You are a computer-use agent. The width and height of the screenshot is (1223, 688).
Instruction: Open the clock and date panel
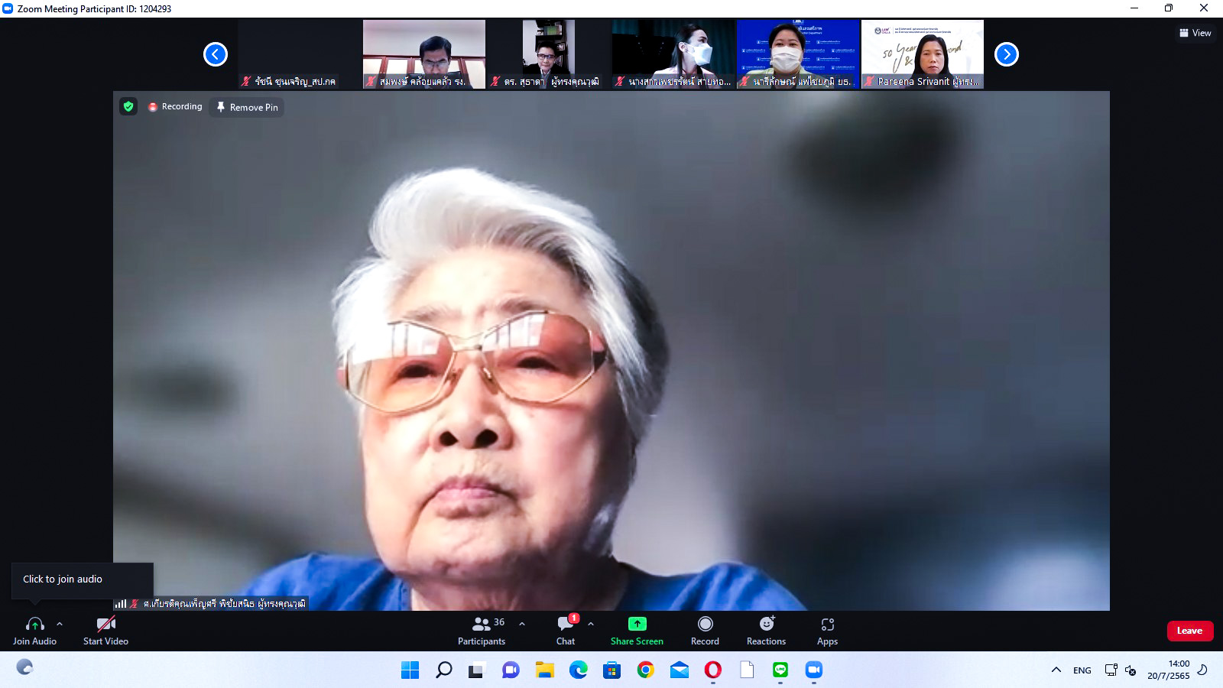pos(1169,670)
